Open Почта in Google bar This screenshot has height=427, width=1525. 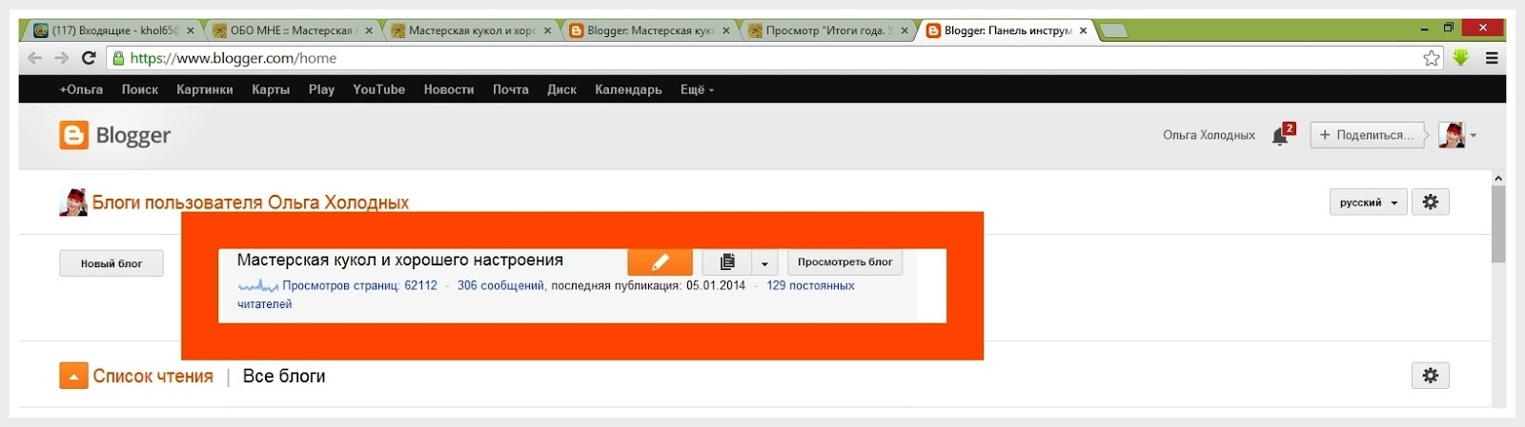tap(511, 89)
